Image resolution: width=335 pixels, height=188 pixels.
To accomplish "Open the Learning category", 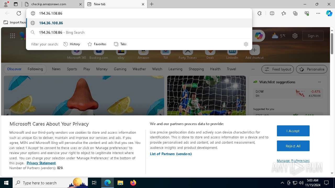I will 175,69.
